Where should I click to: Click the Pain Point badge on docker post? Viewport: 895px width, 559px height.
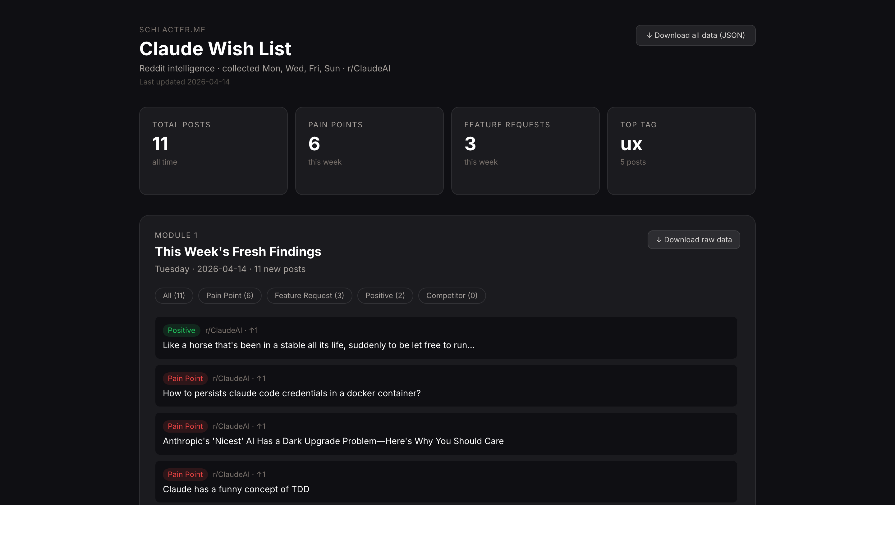coord(185,378)
